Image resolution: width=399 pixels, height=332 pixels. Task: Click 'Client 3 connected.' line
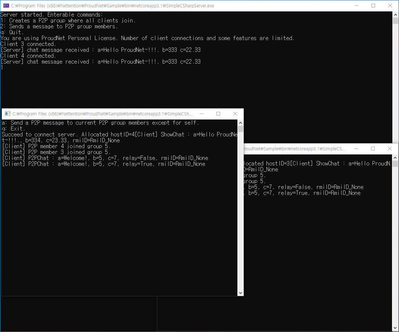[x=28, y=44]
